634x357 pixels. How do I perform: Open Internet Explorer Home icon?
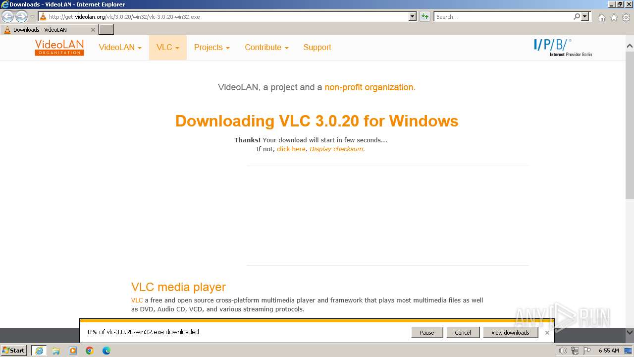coord(601,17)
